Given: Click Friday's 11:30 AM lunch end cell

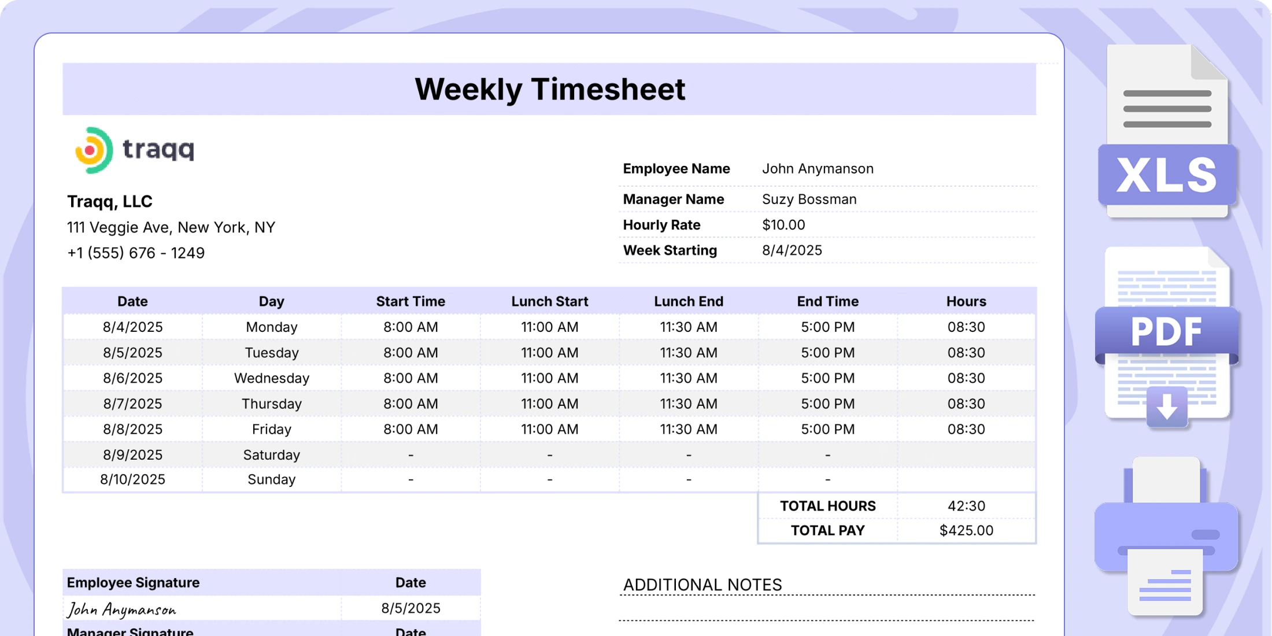Looking at the screenshot, I should (689, 429).
